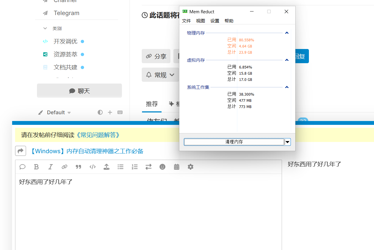Click the 23.9 GB total physical memory value
This screenshot has height=250, width=374.
point(246,52)
